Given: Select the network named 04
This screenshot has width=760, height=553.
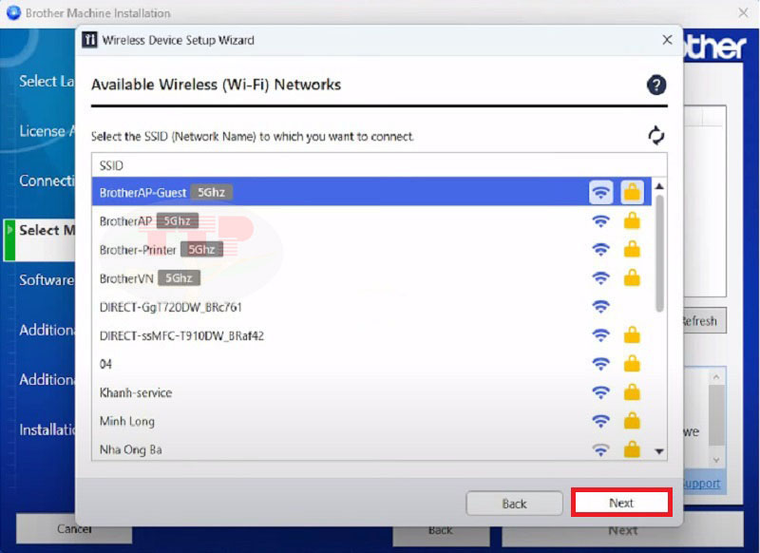Looking at the screenshot, I should click(x=106, y=364).
